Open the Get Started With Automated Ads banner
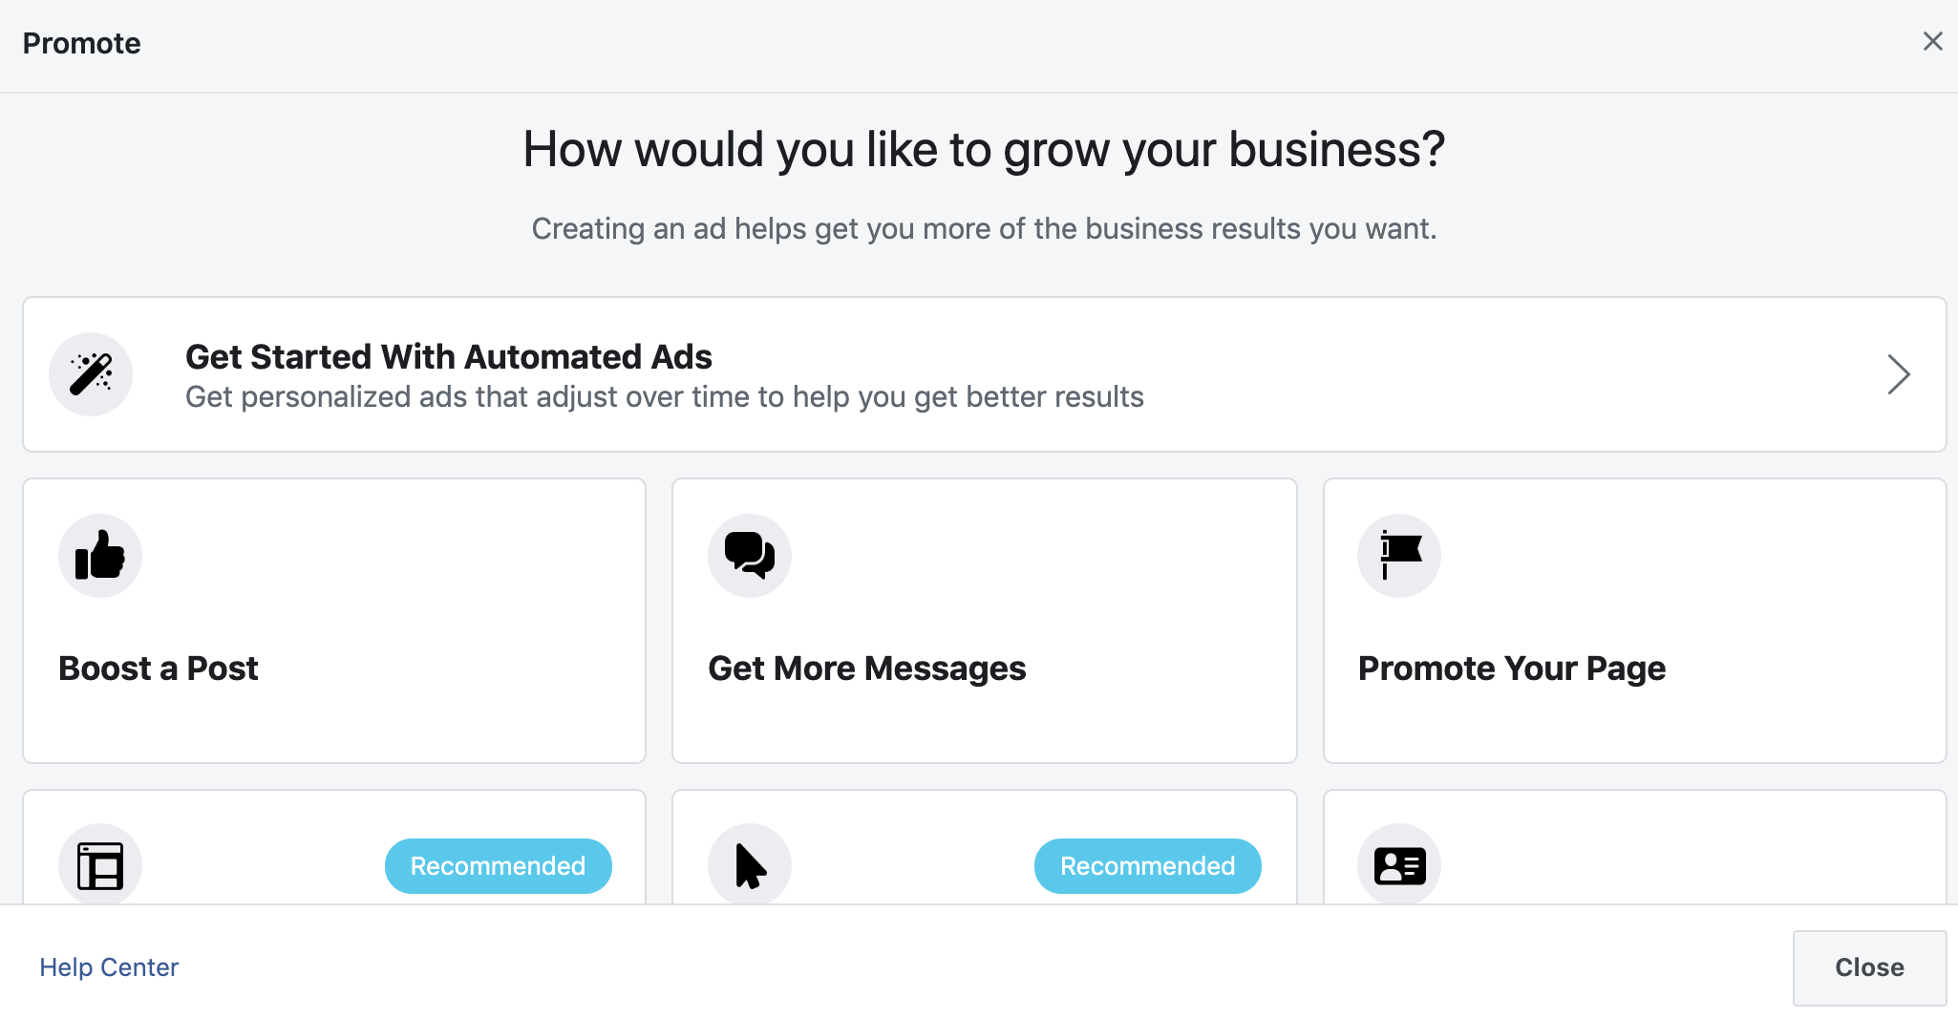 tap(983, 374)
